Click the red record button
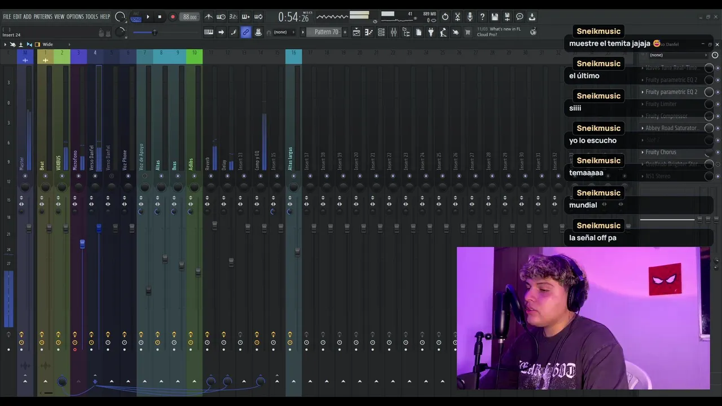 (173, 16)
